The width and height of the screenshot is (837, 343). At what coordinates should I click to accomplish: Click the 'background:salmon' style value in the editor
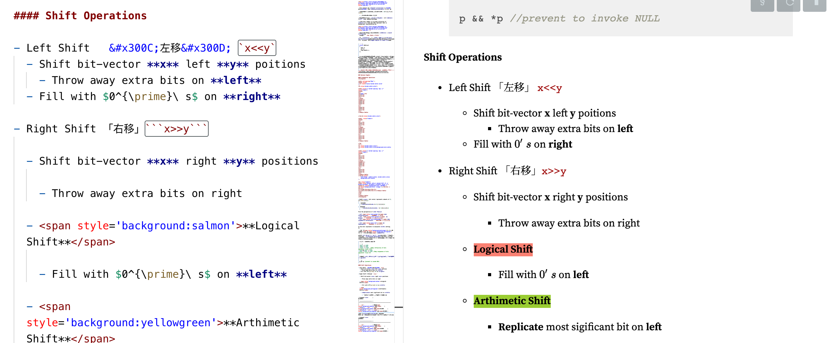177,225
